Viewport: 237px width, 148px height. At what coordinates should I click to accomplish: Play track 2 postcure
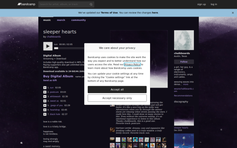pos(45,92)
